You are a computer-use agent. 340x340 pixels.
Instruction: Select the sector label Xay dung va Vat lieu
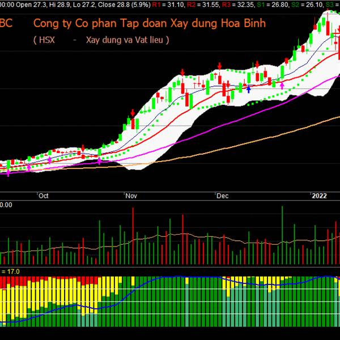tap(125, 40)
